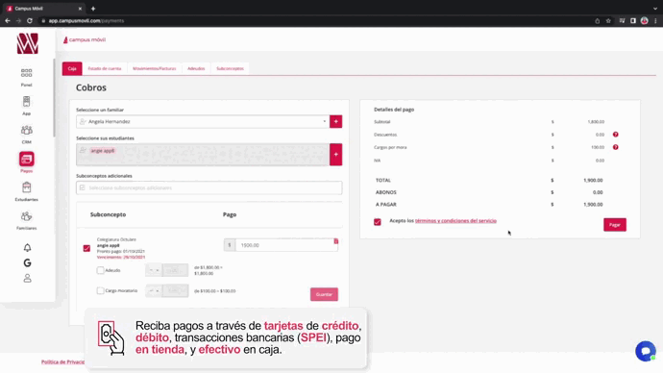Click the sidebar scrollbar
The height and width of the screenshot is (373, 663).
click(x=54, y=98)
